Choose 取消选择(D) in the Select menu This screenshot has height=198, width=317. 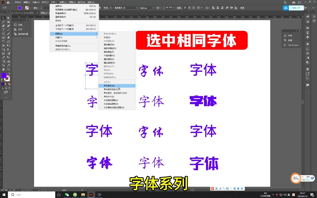(74, 13)
